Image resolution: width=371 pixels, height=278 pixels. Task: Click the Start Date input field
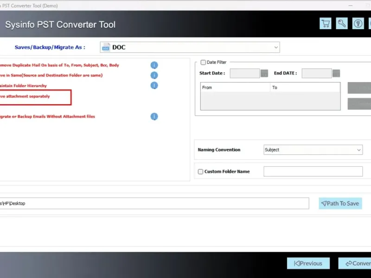click(x=245, y=73)
